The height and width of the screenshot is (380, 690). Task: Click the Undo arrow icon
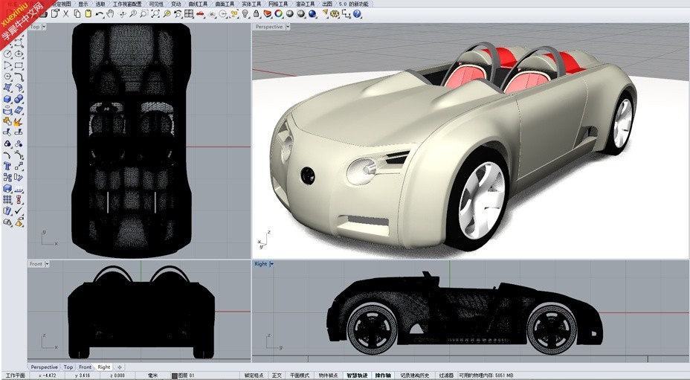(x=100, y=14)
